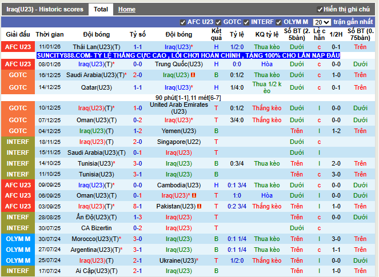
Task: Click the 2-0 score on 16/12/25
Action: tap(138, 75)
